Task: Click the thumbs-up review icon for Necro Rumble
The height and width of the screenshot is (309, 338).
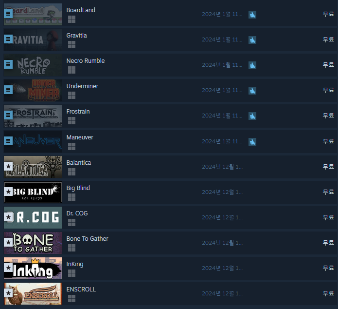Action: [252, 65]
